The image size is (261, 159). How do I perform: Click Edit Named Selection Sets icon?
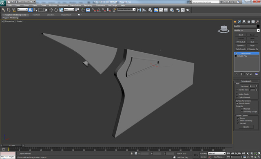tap(114, 10)
